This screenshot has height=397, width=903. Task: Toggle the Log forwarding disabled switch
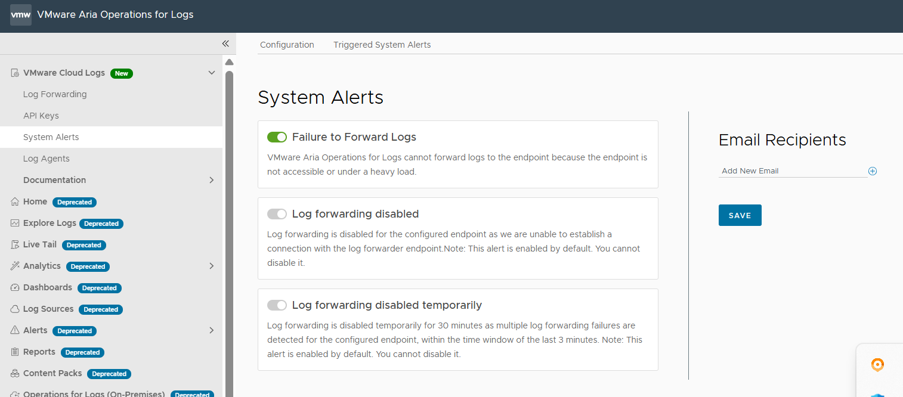pos(277,214)
